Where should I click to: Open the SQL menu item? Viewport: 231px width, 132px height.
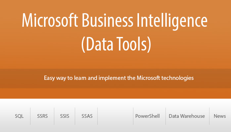19,116
